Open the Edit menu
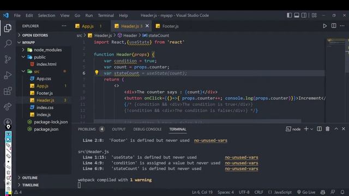 pyautogui.click(x=29, y=15)
